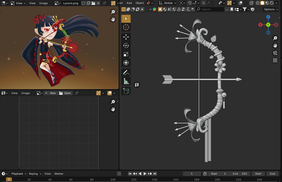Image resolution: width=282 pixels, height=182 pixels.
Task: Open the Object menu in 3D viewport
Action: (140, 3)
